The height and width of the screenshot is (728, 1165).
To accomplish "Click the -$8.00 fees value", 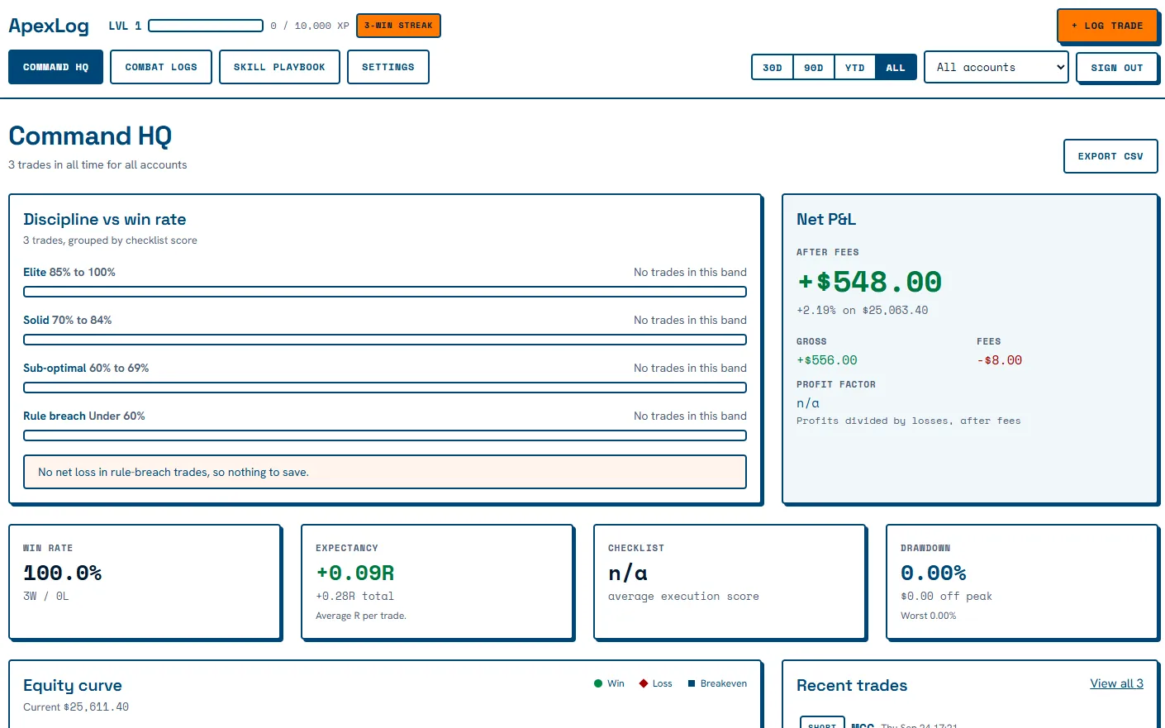I will pos(1000,360).
